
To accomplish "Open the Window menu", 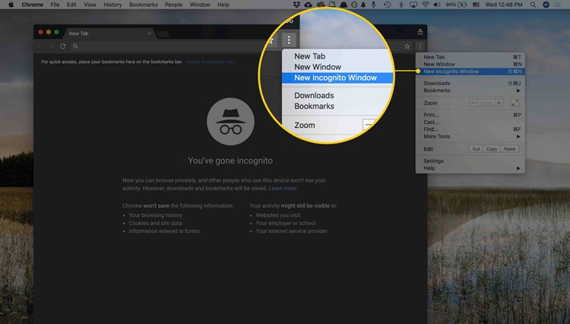I will 200,5.
